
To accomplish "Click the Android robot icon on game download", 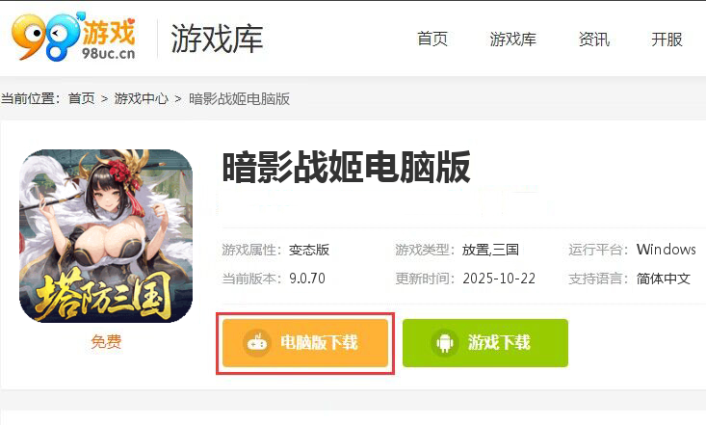I will click(444, 343).
